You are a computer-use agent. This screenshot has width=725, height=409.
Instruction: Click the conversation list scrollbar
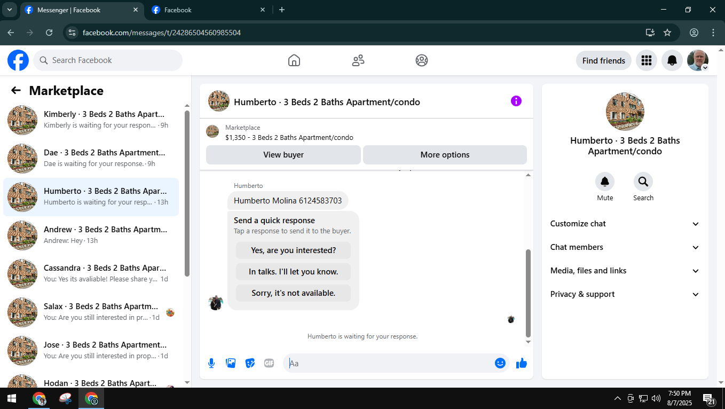[x=187, y=193]
